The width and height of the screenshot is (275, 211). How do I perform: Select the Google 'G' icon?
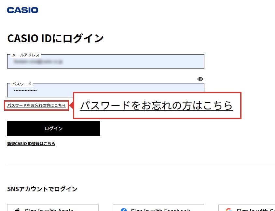[229, 210]
